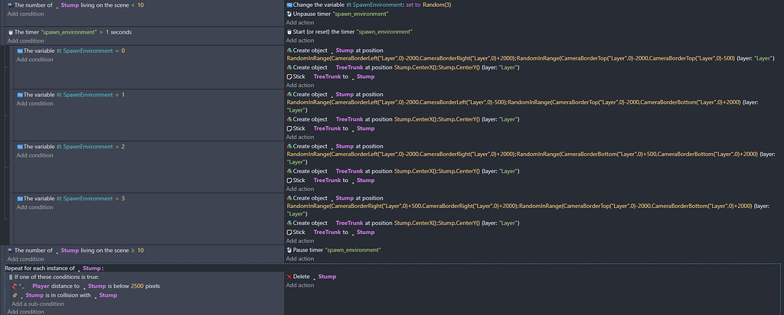The height and width of the screenshot is (315, 784).
Task: Select the 'Stump is in collision with Stump' condition
Action: [x=64, y=296]
